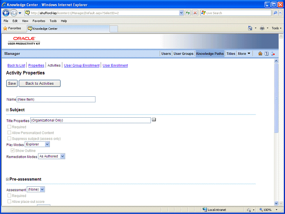
Task: Click the page icon in address bar
Action: [x=28, y=13]
